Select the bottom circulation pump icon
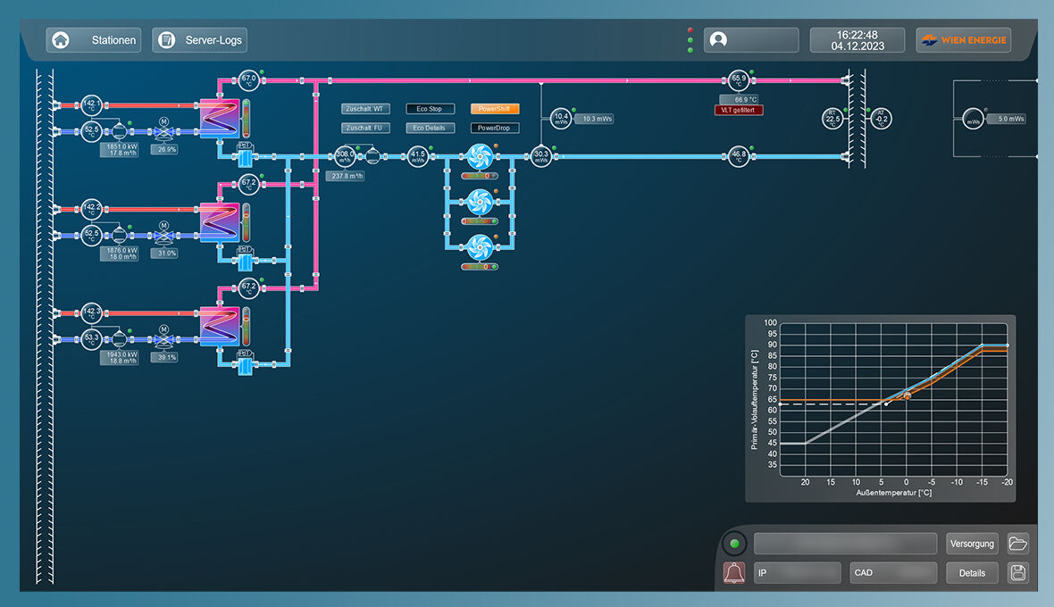1054x607 pixels. [x=480, y=246]
